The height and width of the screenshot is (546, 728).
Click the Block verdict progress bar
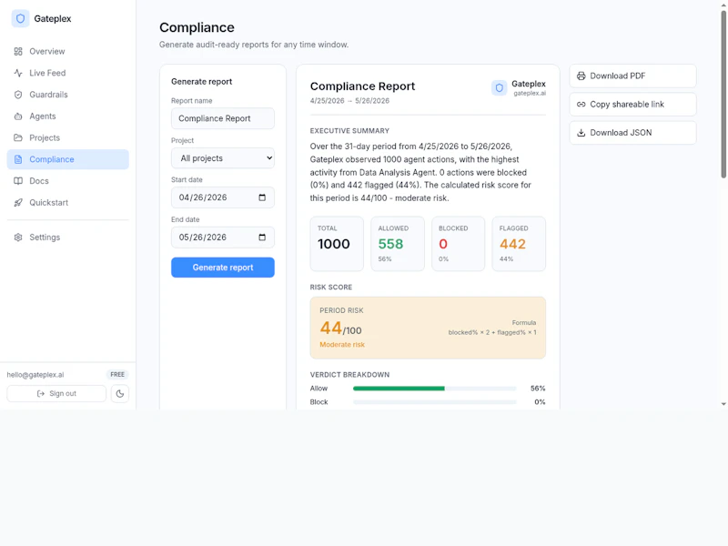(435, 402)
